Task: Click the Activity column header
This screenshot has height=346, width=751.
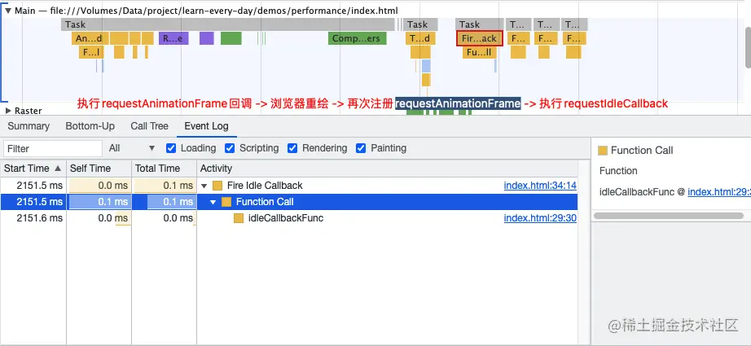Action: pos(387,169)
